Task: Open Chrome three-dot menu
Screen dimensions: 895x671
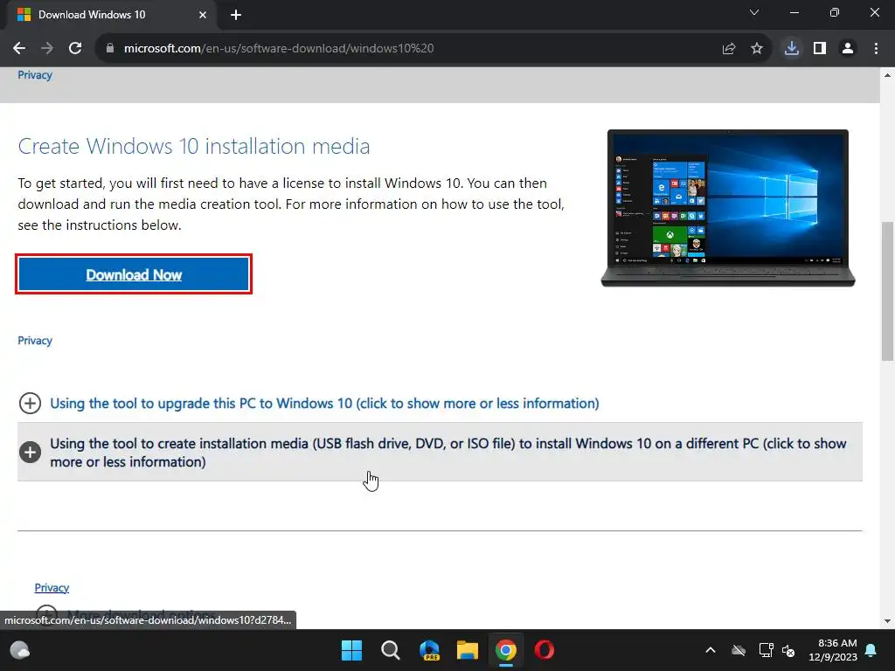Action: coord(876,49)
